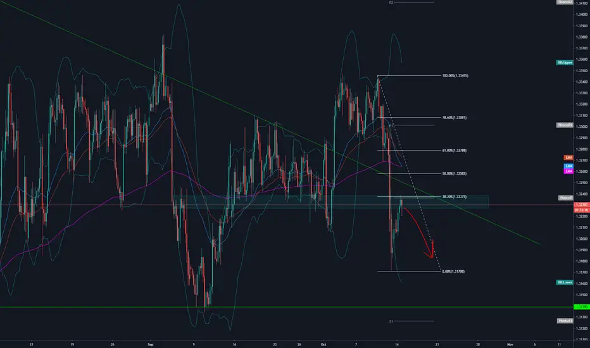Viewport: 590px width, 348px height.
Task: Click date 16 on the time axis
Action: tap(234, 344)
